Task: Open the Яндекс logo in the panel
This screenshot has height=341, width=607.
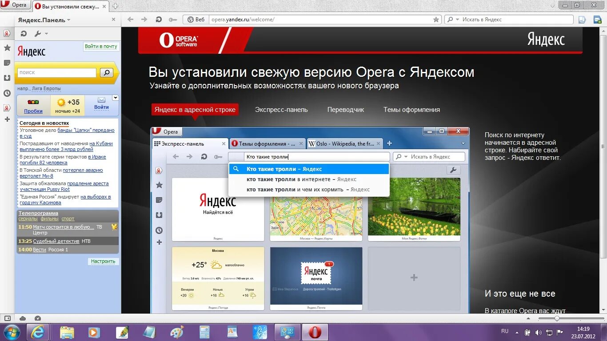Action: (x=32, y=52)
